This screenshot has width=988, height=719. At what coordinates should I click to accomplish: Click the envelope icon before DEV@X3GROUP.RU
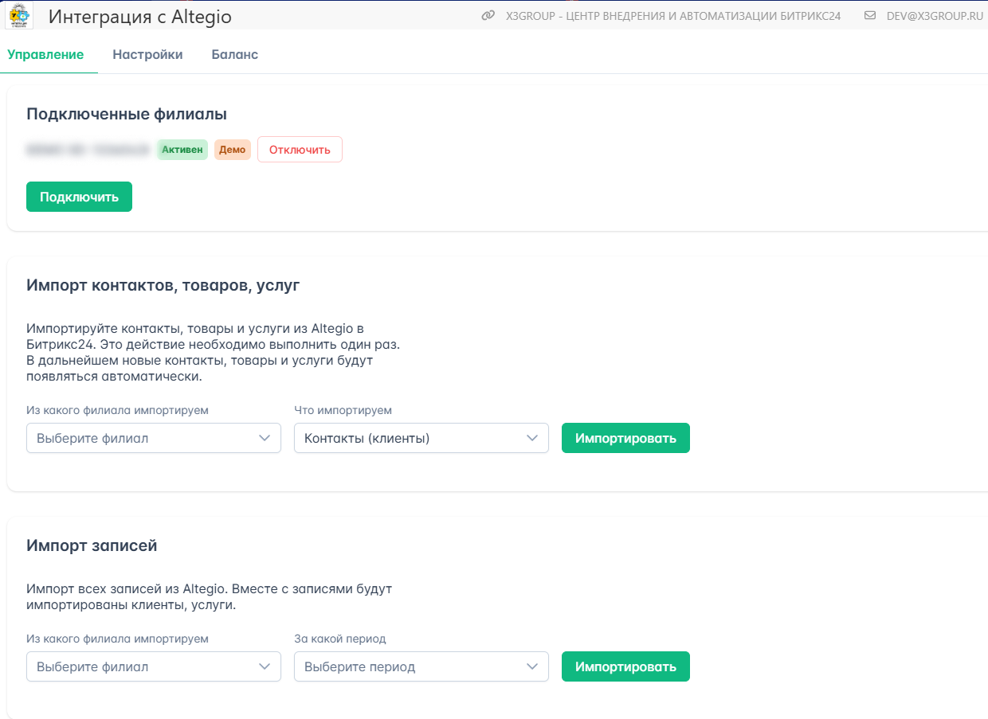point(870,16)
